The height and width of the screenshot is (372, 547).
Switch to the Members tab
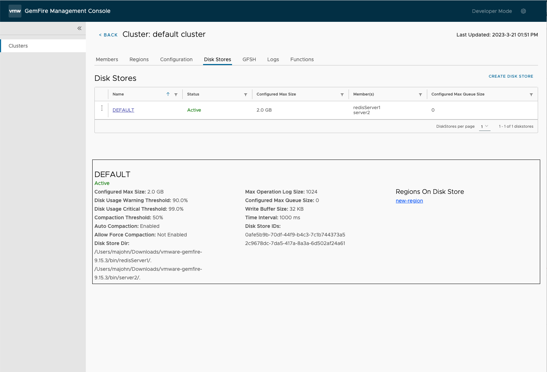coord(107,59)
